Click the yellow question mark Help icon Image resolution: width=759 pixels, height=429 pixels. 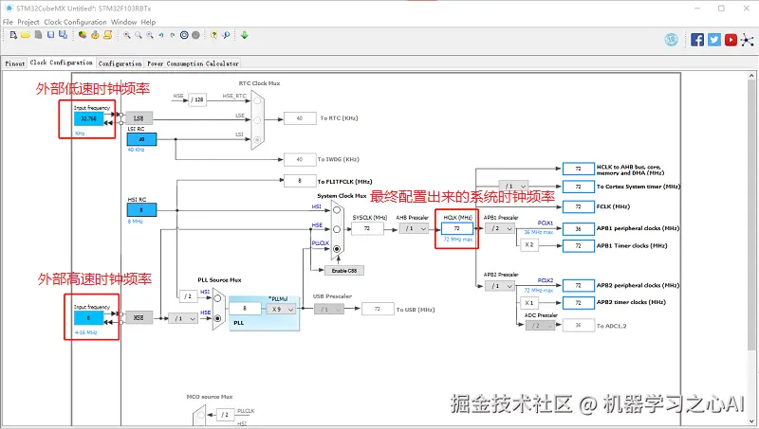[x=214, y=35]
